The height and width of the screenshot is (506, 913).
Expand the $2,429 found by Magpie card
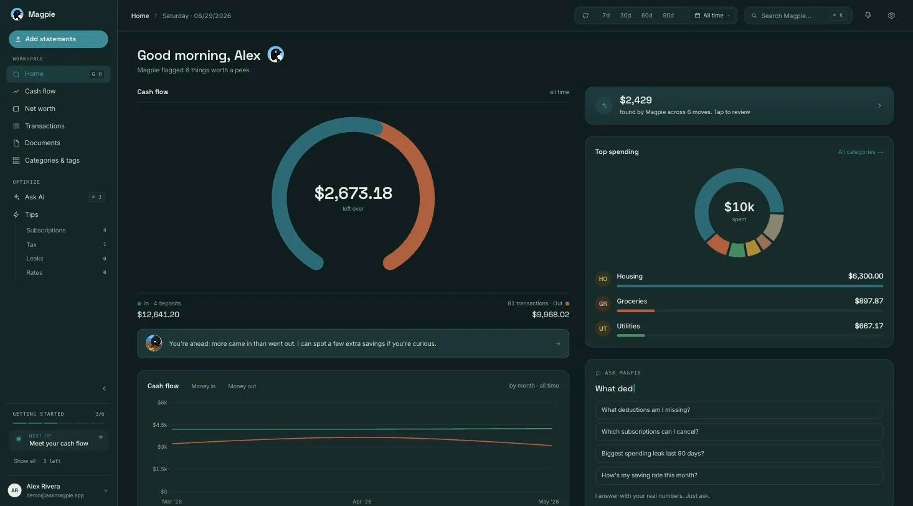point(739,105)
